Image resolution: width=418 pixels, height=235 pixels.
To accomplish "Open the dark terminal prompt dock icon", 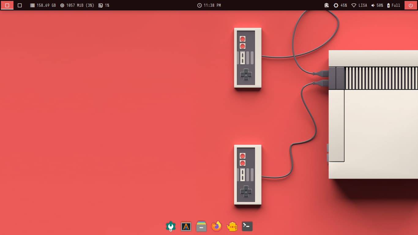I will tap(247, 226).
